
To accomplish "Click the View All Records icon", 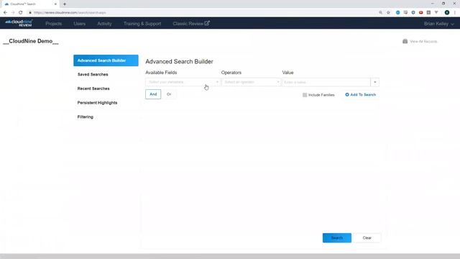I will pos(405,41).
